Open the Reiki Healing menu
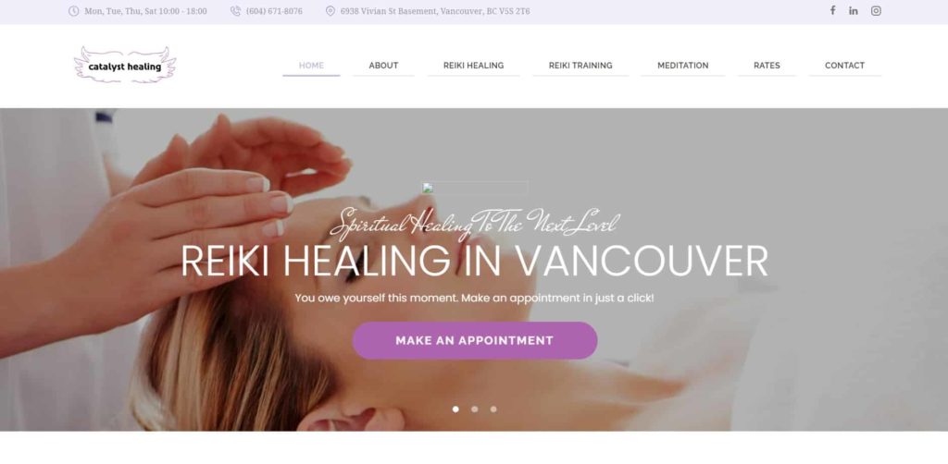This screenshot has height=464, width=948. 473,66
